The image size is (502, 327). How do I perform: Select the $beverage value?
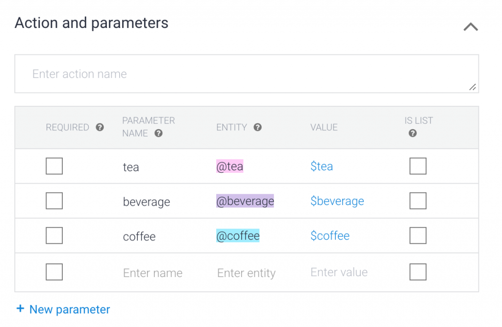pyautogui.click(x=337, y=201)
